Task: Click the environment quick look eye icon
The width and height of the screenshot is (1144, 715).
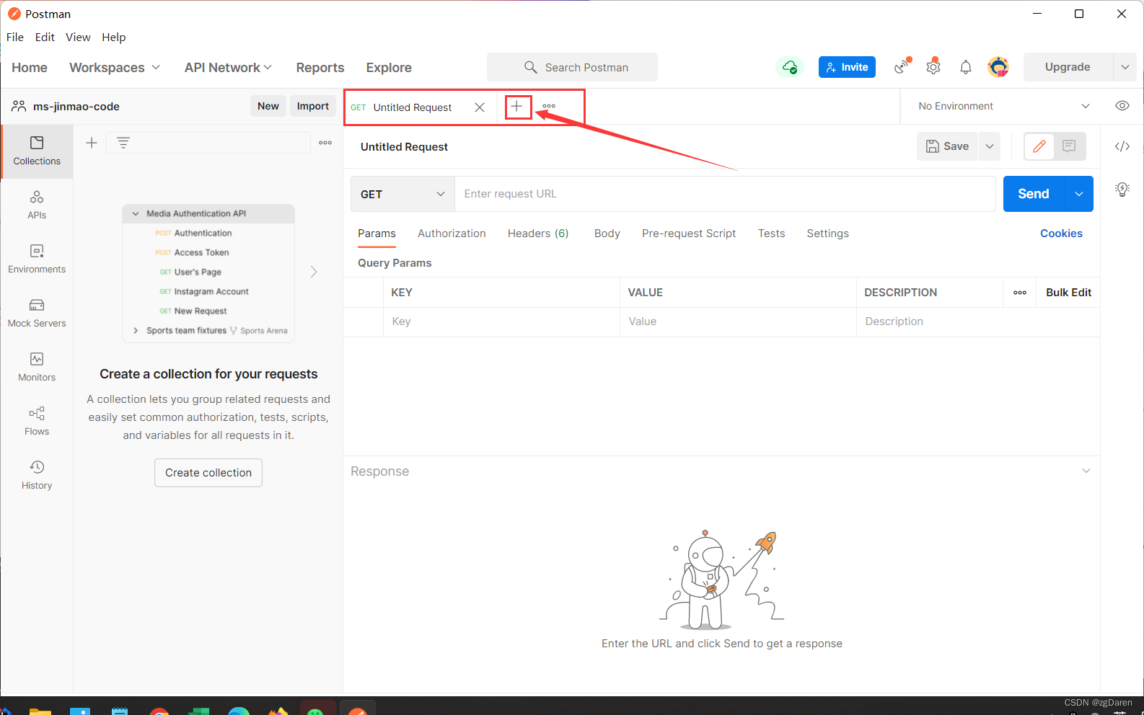Action: [1122, 106]
